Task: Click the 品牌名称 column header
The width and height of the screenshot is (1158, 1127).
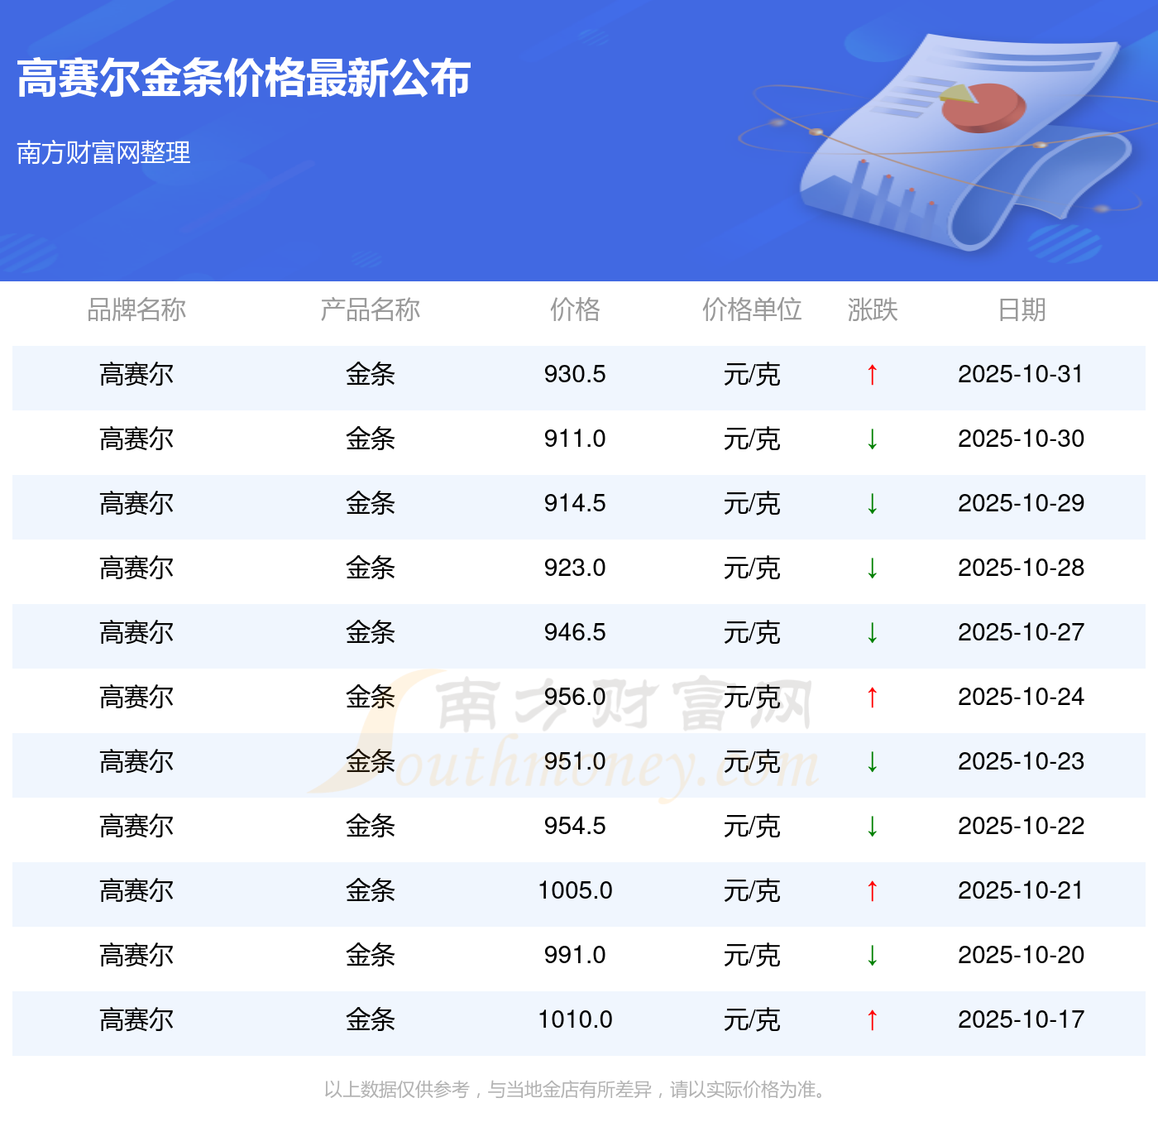Action: (x=136, y=309)
